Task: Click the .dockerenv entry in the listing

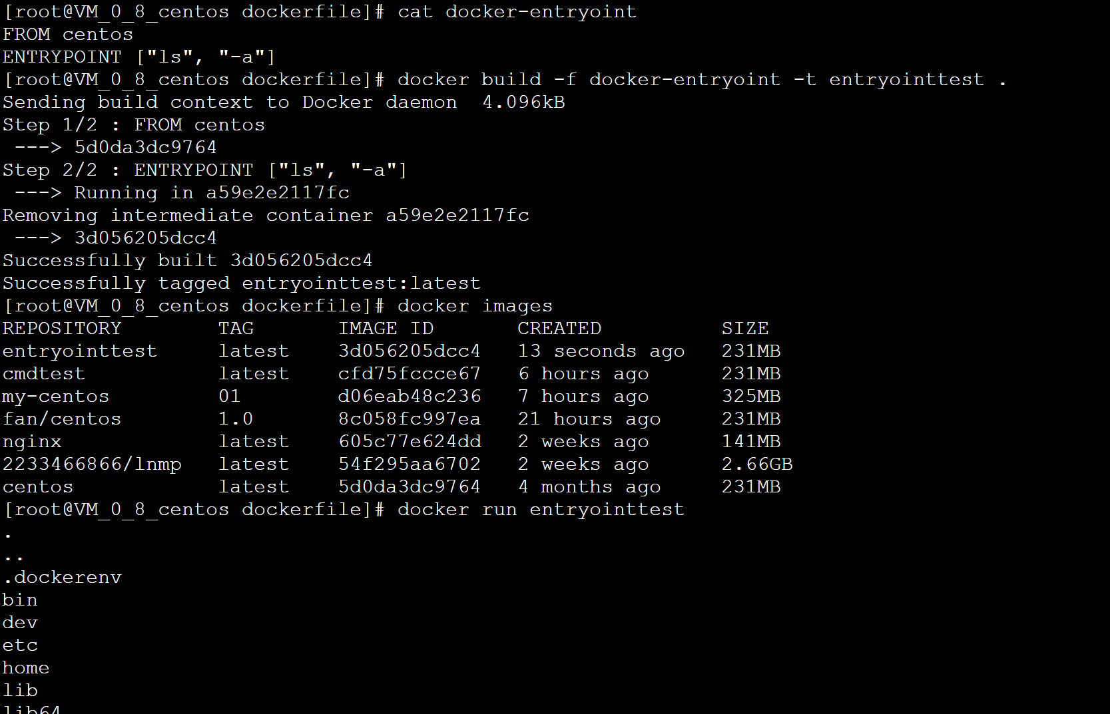Action: point(62,578)
